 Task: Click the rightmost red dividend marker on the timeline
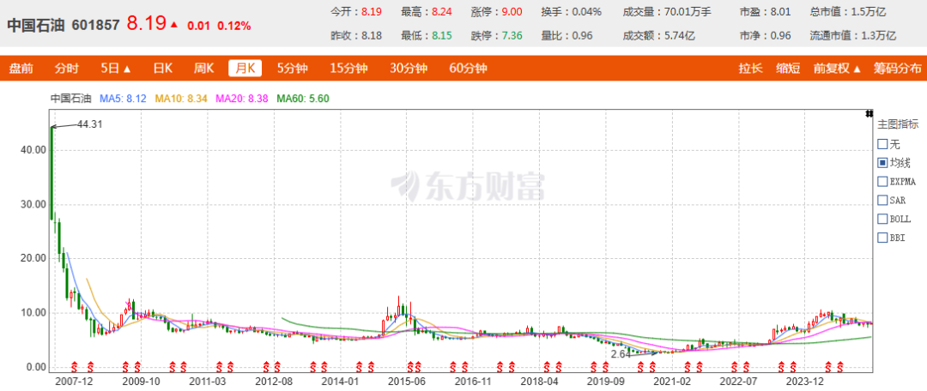(x=840, y=367)
